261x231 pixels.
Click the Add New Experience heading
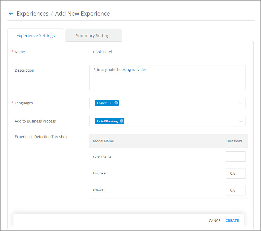(x=83, y=13)
